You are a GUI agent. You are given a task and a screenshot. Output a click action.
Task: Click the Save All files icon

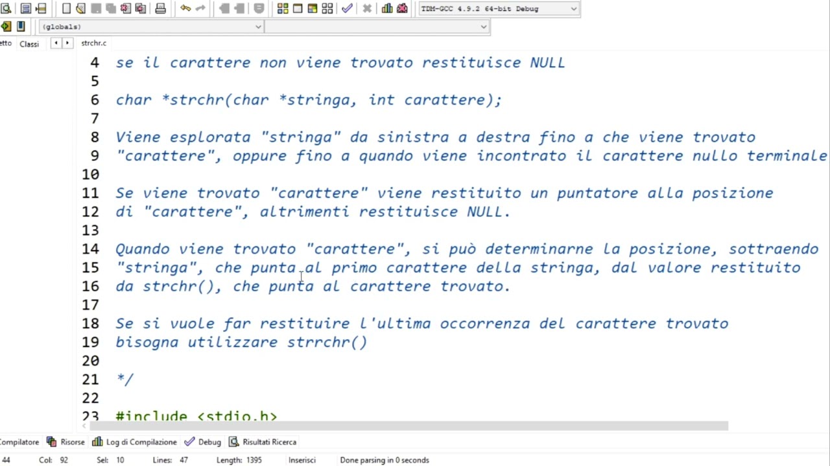tap(110, 8)
